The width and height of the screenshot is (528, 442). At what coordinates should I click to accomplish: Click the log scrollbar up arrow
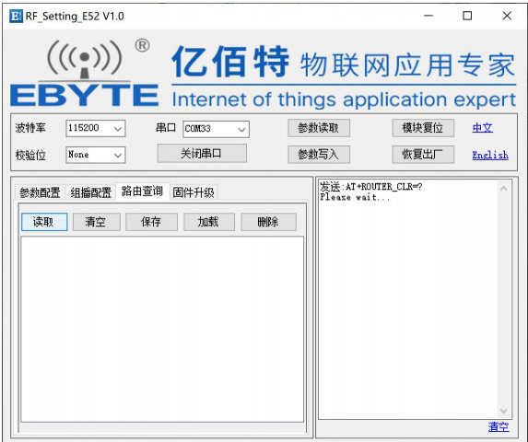(503, 189)
